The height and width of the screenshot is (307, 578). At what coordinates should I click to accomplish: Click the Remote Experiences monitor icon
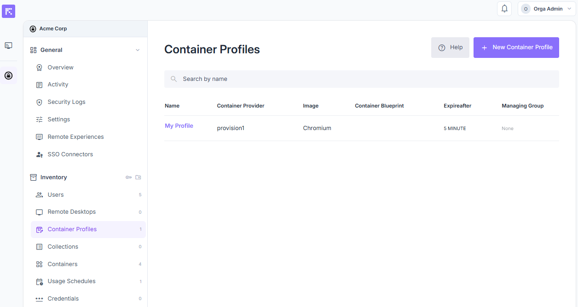(39, 137)
